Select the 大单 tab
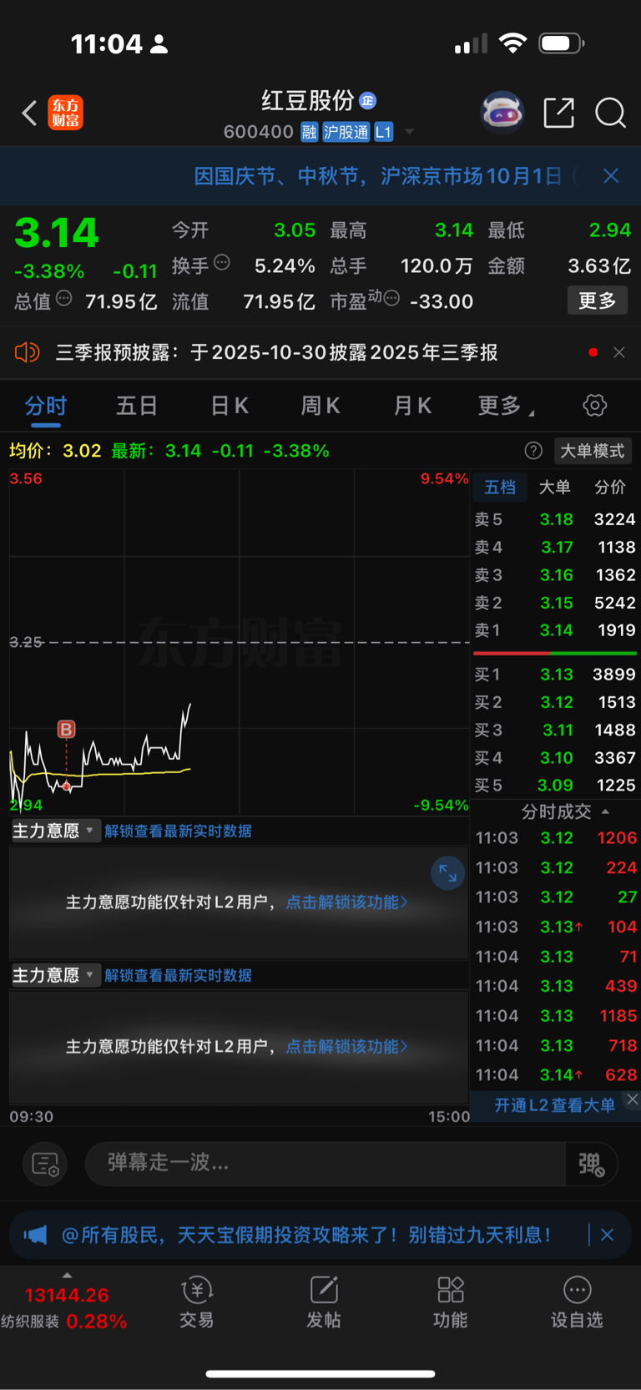 pyautogui.click(x=555, y=488)
